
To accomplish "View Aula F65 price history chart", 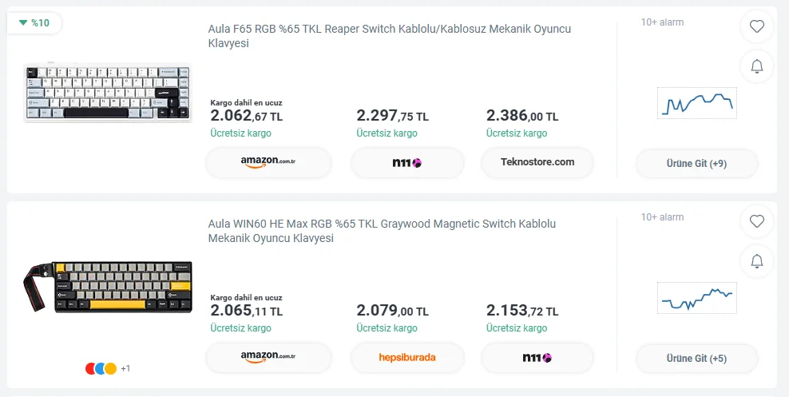I will point(697,103).
